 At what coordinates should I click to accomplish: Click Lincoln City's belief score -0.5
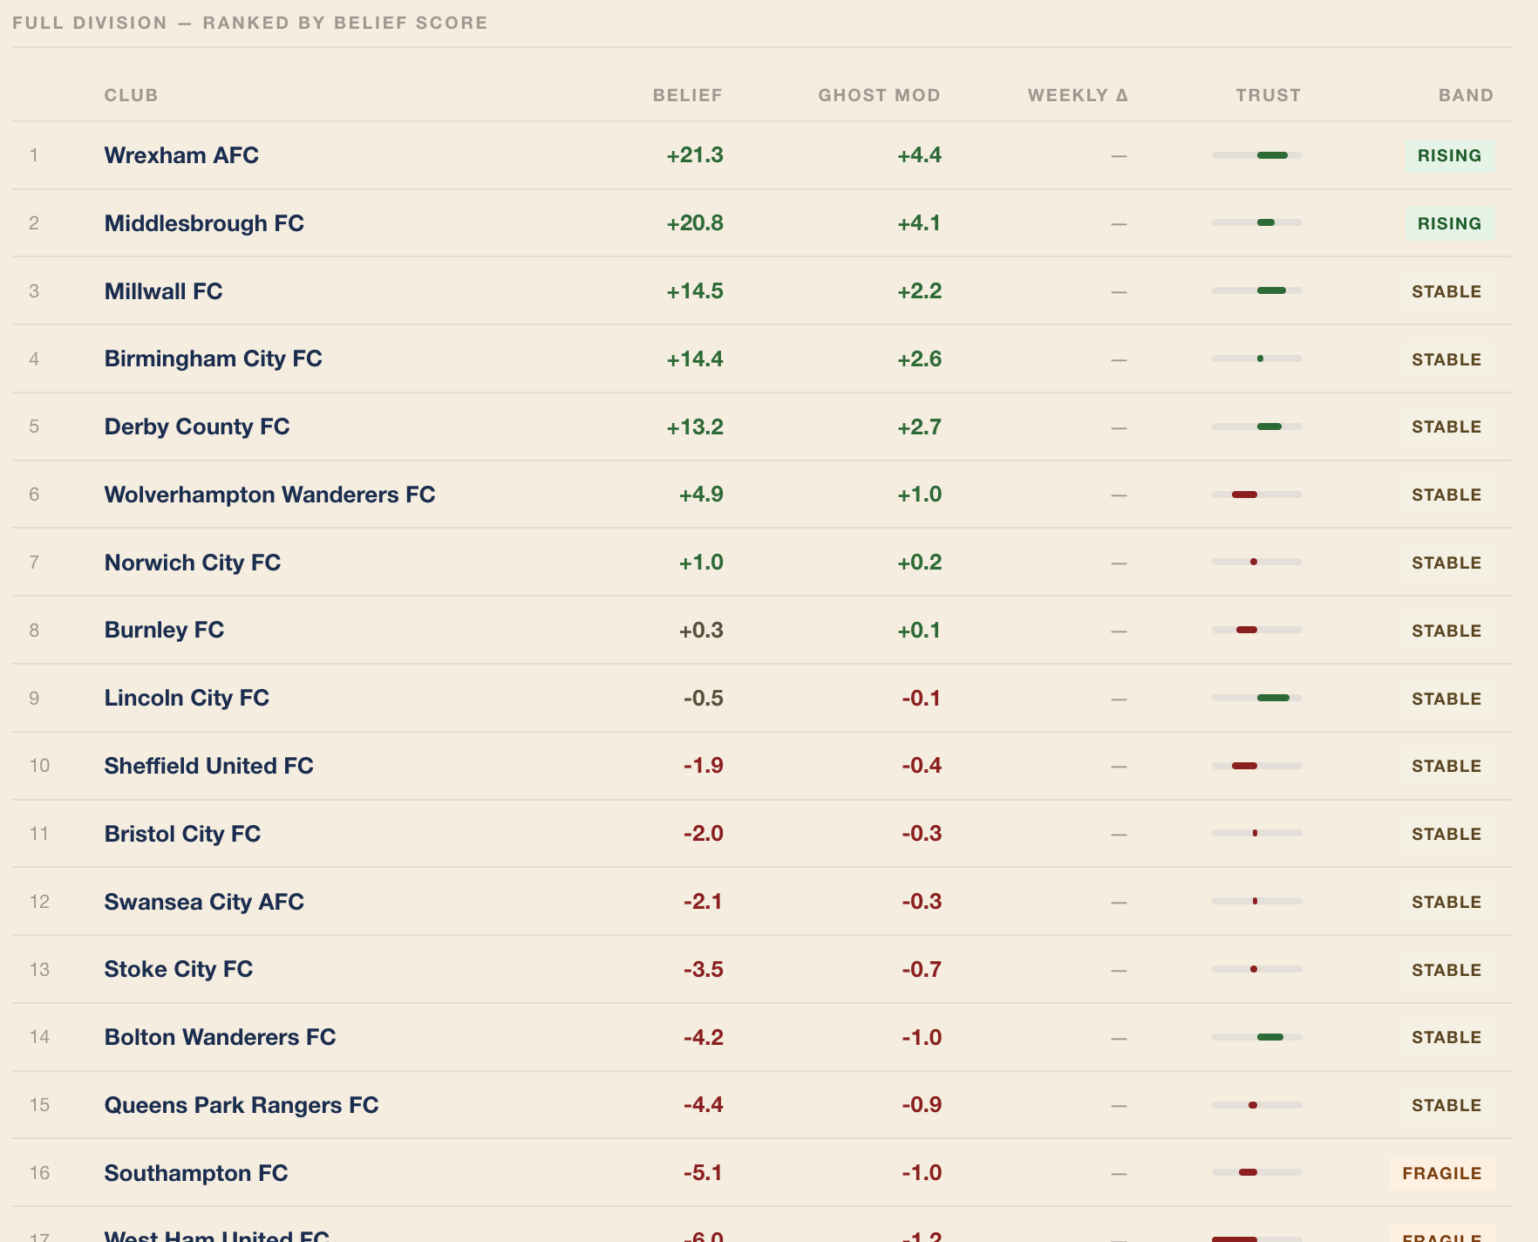(x=704, y=698)
